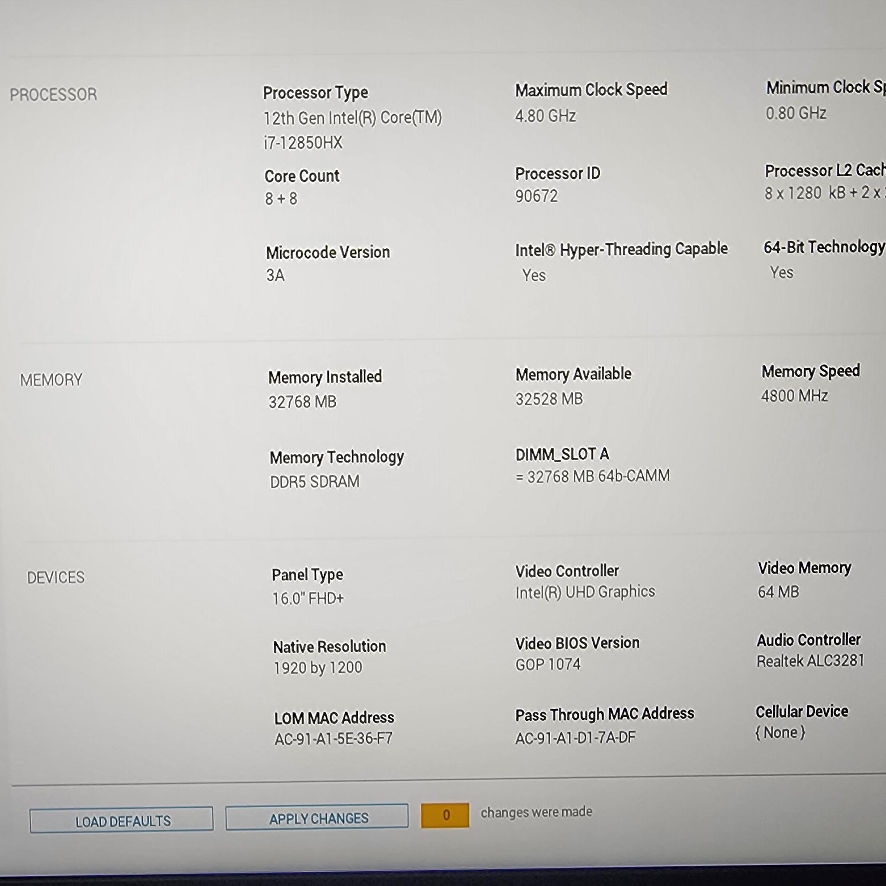Click the Intel Hyper-Threading Capable label
This screenshot has height=886, width=886.
621,250
